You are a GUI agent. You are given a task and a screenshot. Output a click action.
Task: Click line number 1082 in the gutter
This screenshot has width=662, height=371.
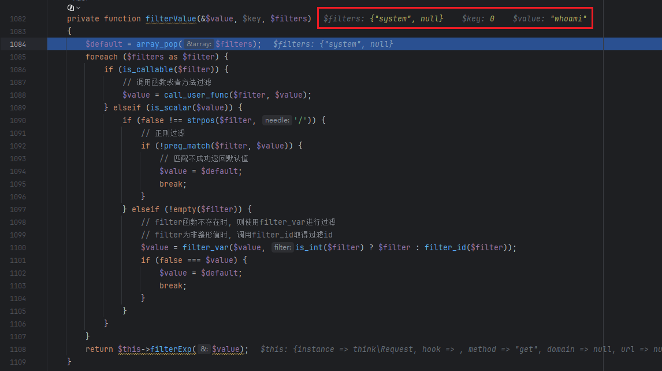tap(18, 18)
